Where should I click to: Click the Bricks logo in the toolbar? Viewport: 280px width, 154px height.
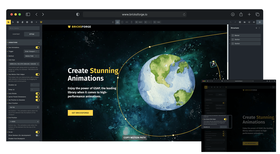point(9,22)
